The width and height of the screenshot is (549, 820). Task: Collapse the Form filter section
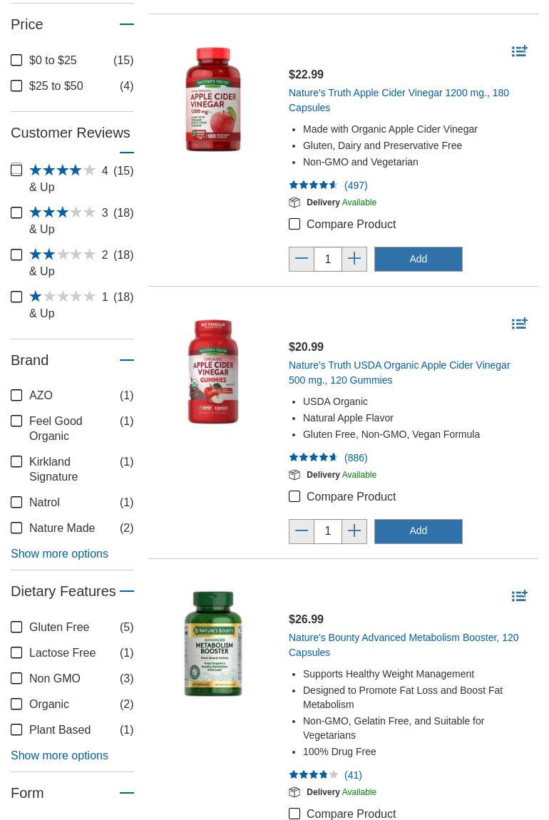pos(127,793)
